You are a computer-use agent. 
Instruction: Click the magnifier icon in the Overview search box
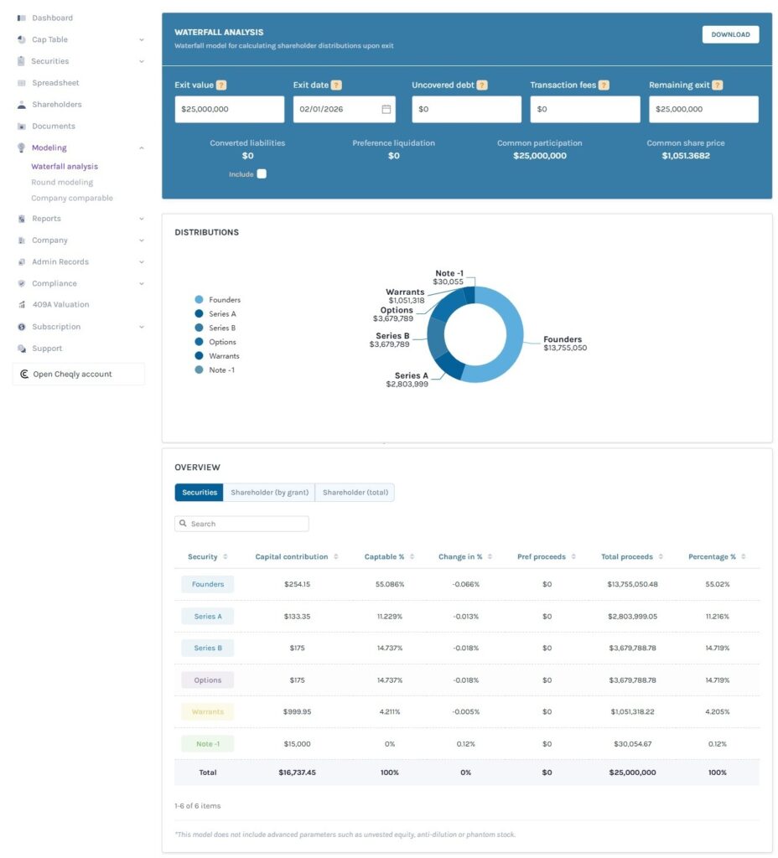184,523
